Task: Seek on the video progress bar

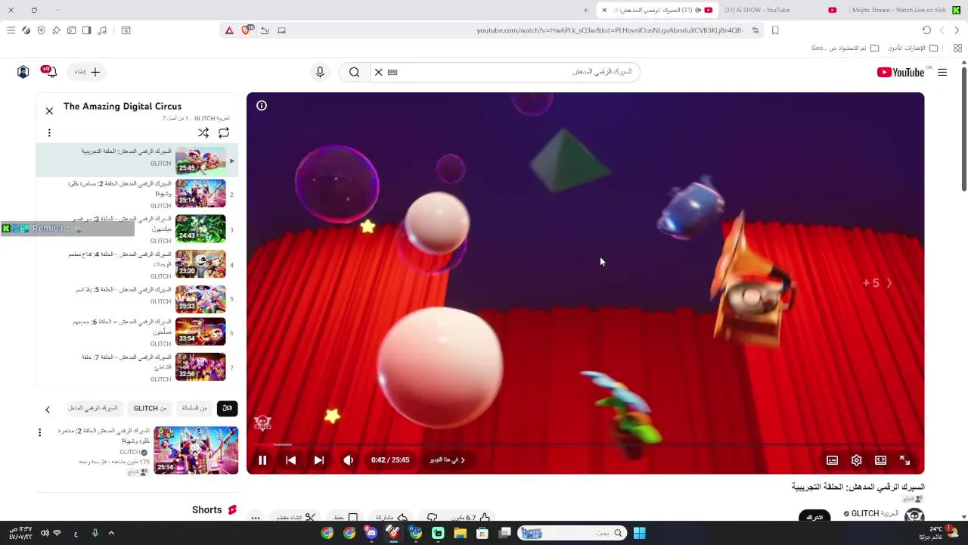Action: (585, 445)
